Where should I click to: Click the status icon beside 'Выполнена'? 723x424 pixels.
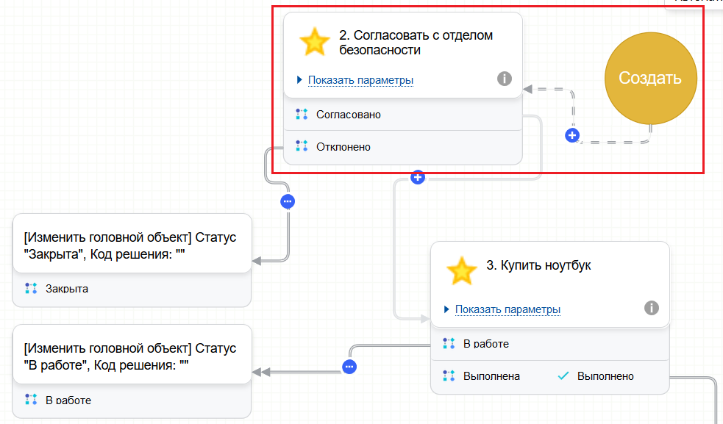[448, 376]
